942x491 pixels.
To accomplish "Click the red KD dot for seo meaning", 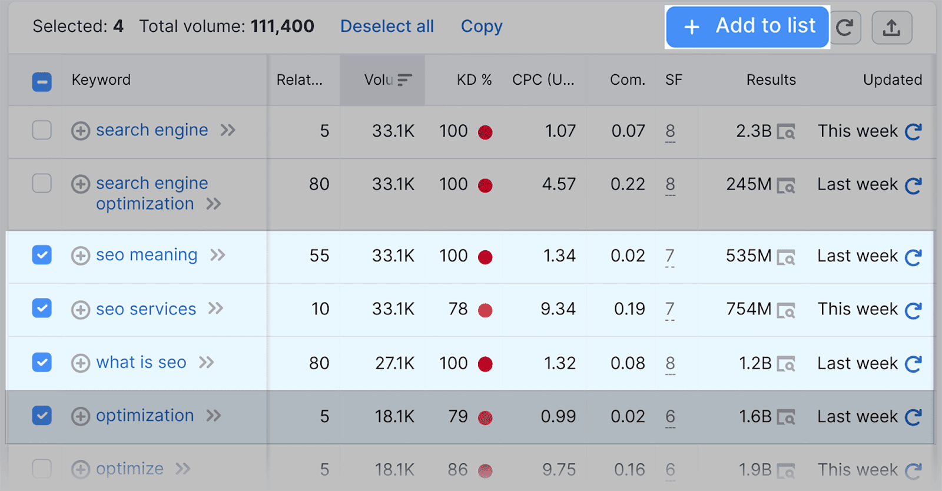I will click(x=485, y=257).
